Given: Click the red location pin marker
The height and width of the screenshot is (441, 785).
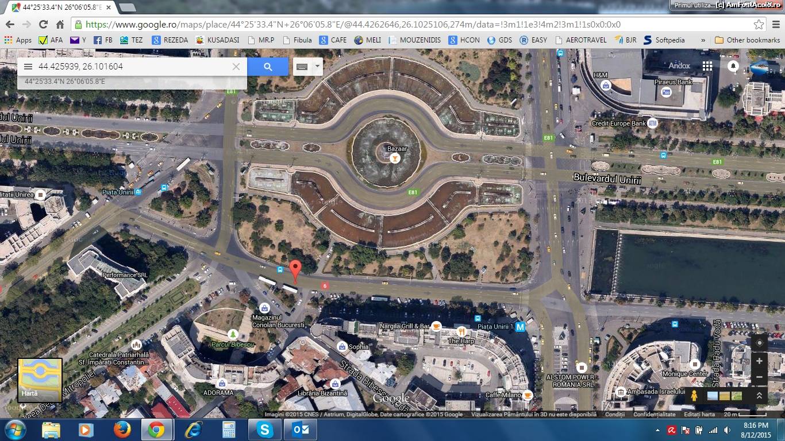Looking at the screenshot, I should click(x=295, y=269).
